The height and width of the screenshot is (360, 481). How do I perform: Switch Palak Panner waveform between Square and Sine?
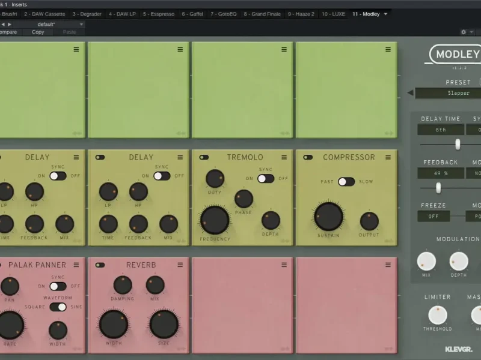tap(58, 307)
